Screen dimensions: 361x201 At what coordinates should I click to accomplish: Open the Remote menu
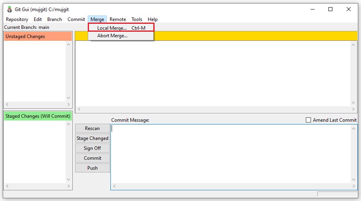tap(118, 19)
